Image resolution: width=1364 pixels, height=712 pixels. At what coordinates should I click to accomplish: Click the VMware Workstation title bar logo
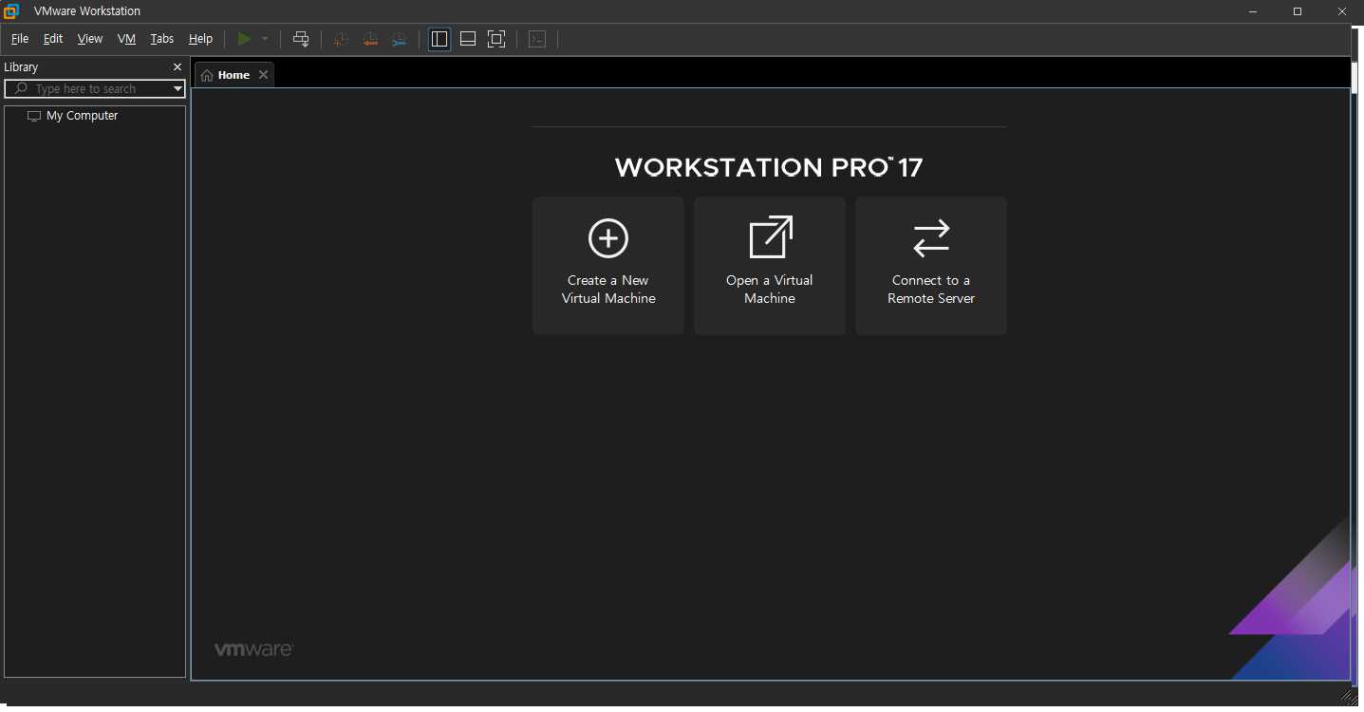(x=11, y=10)
